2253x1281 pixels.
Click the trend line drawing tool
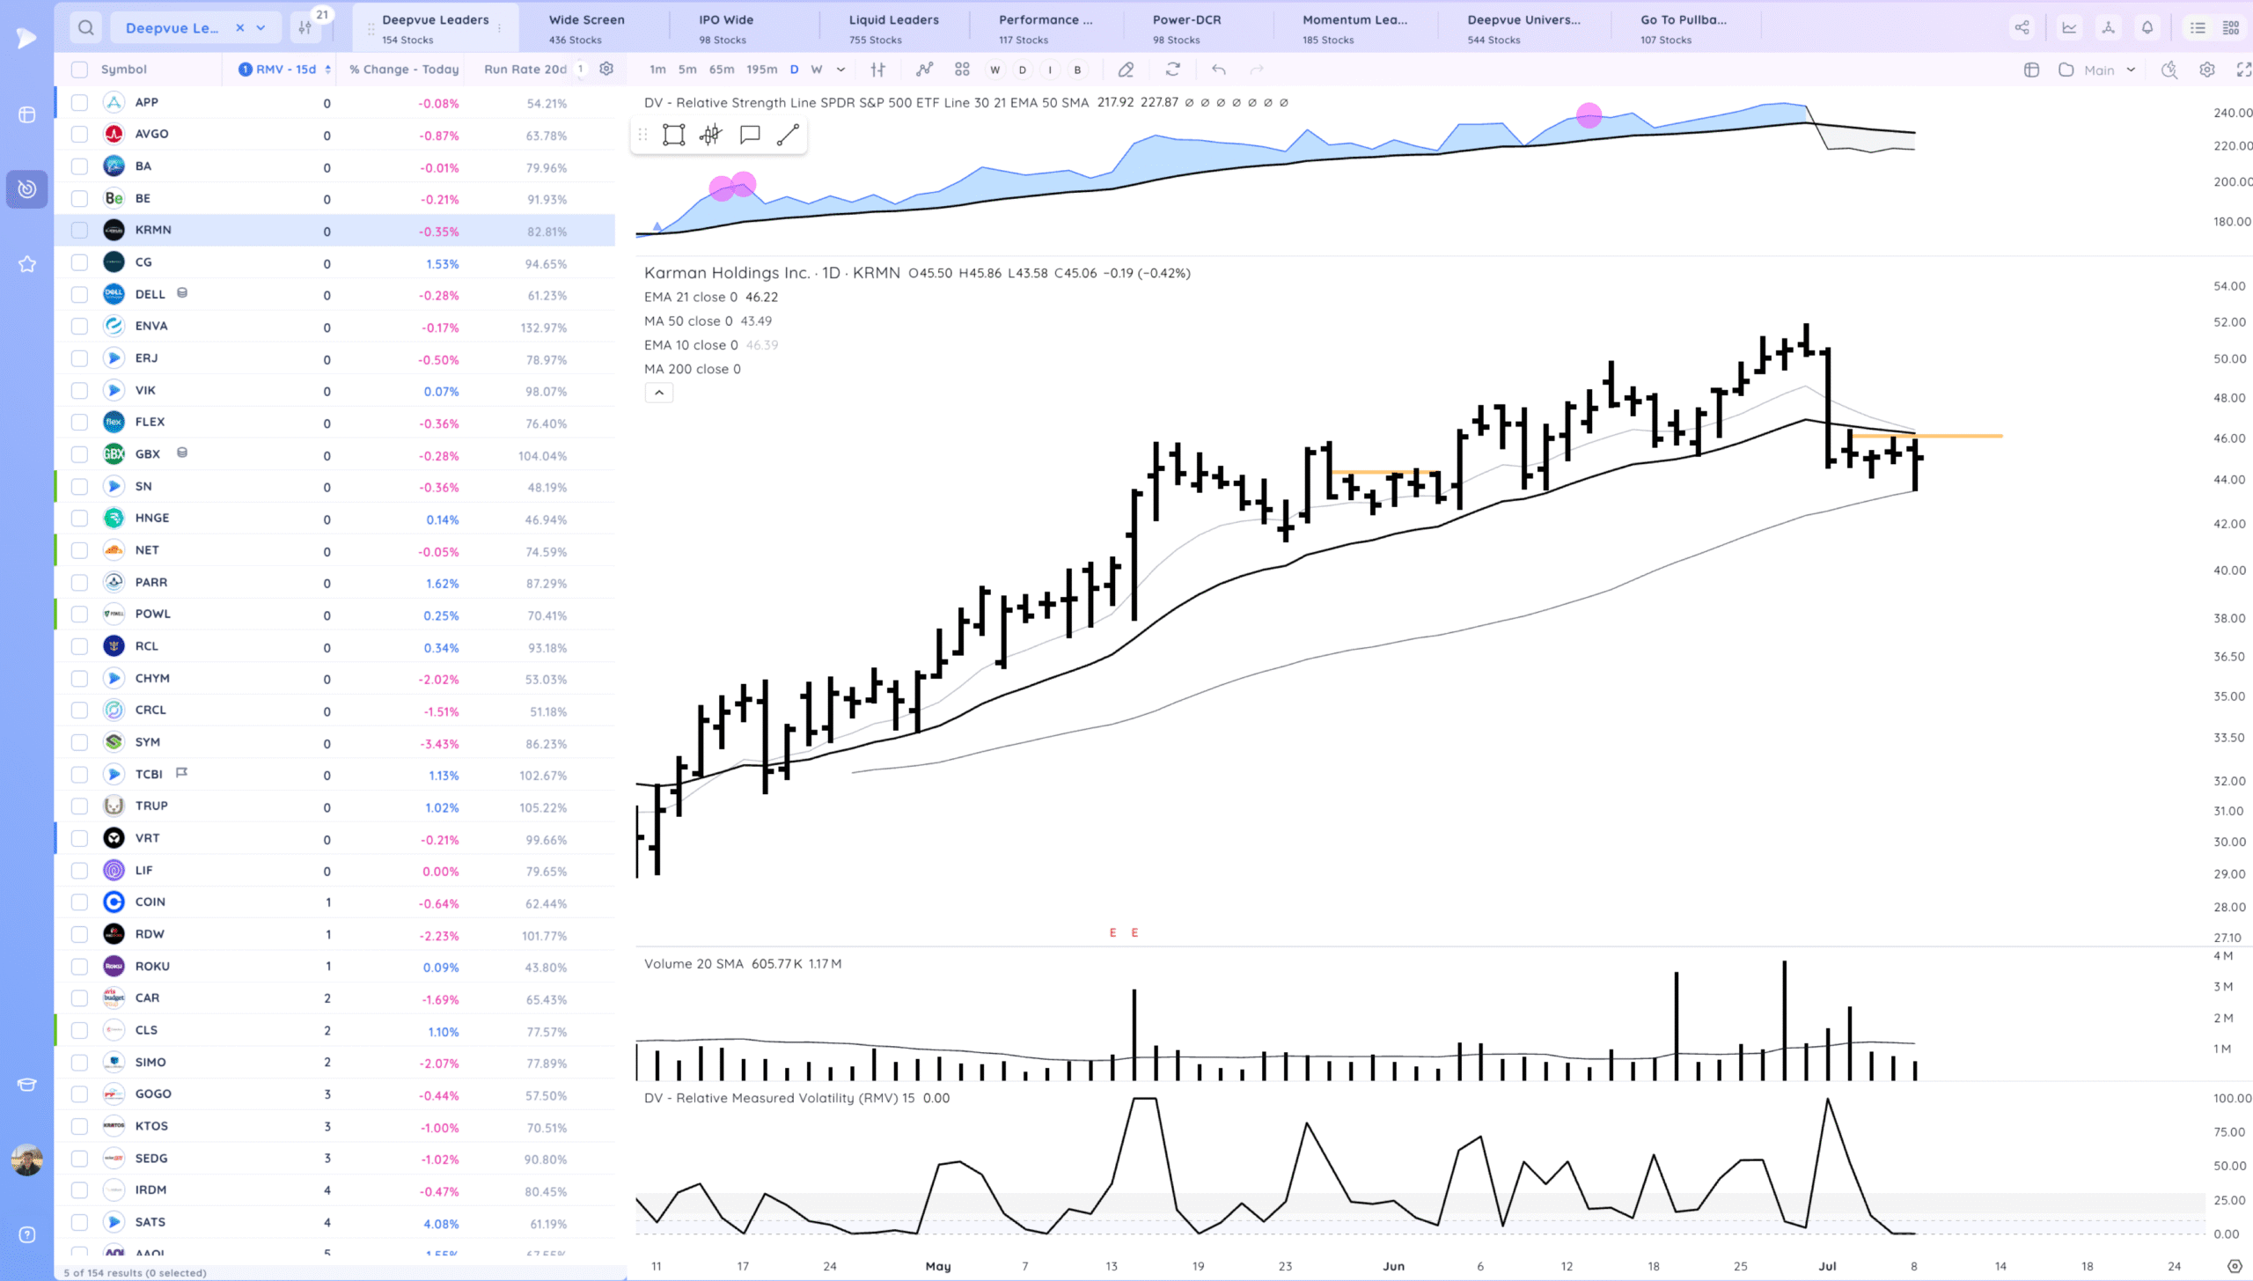tap(788, 135)
